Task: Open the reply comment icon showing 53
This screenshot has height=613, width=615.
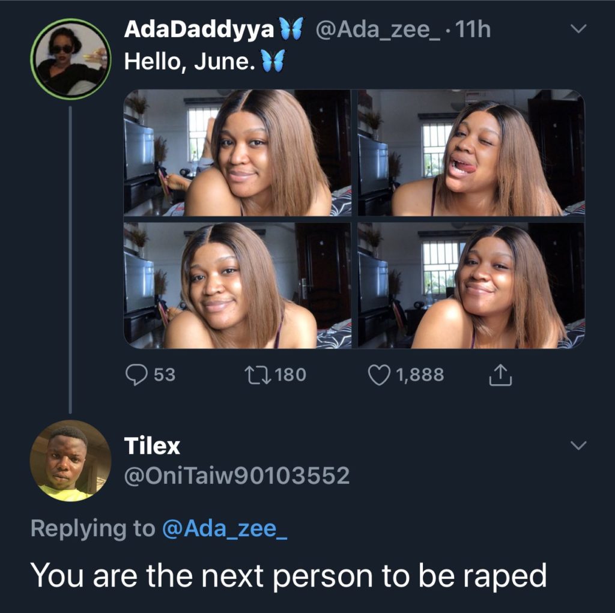Action: pyautogui.click(x=136, y=375)
